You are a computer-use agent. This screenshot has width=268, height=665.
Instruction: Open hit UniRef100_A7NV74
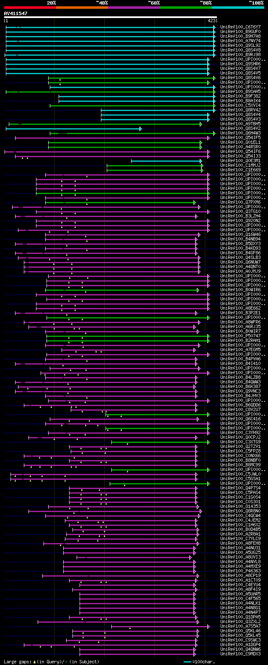point(240,41)
